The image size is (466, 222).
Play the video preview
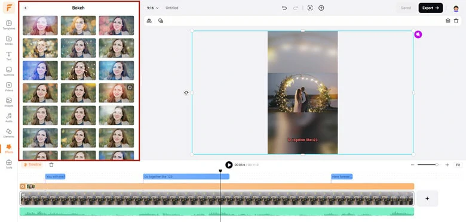coord(229,165)
